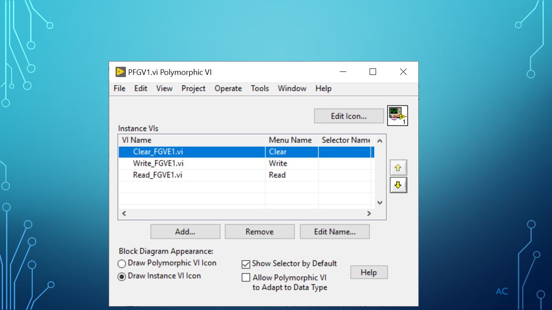Select Draw Instance VI Icon option
The image size is (552, 310).
[x=122, y=276]
